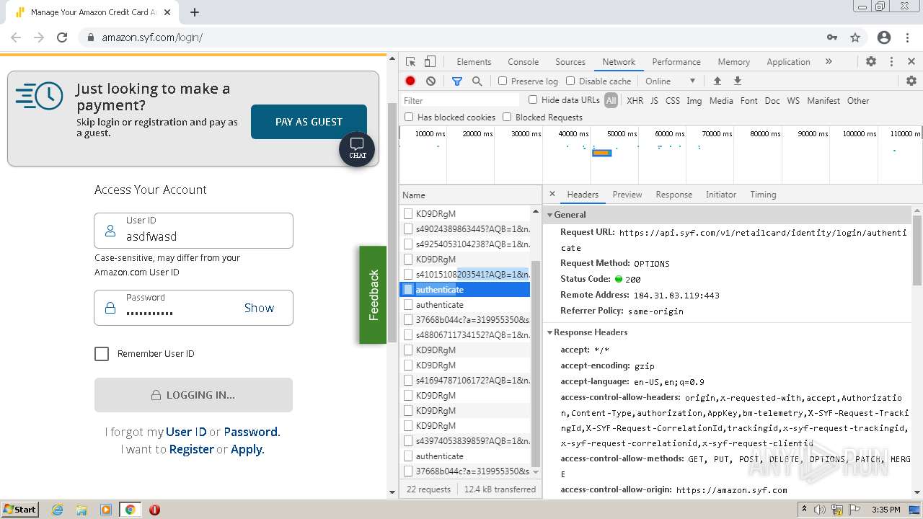Switch to Console tab
Screen dimensions: 923x519
pos(523,62)
